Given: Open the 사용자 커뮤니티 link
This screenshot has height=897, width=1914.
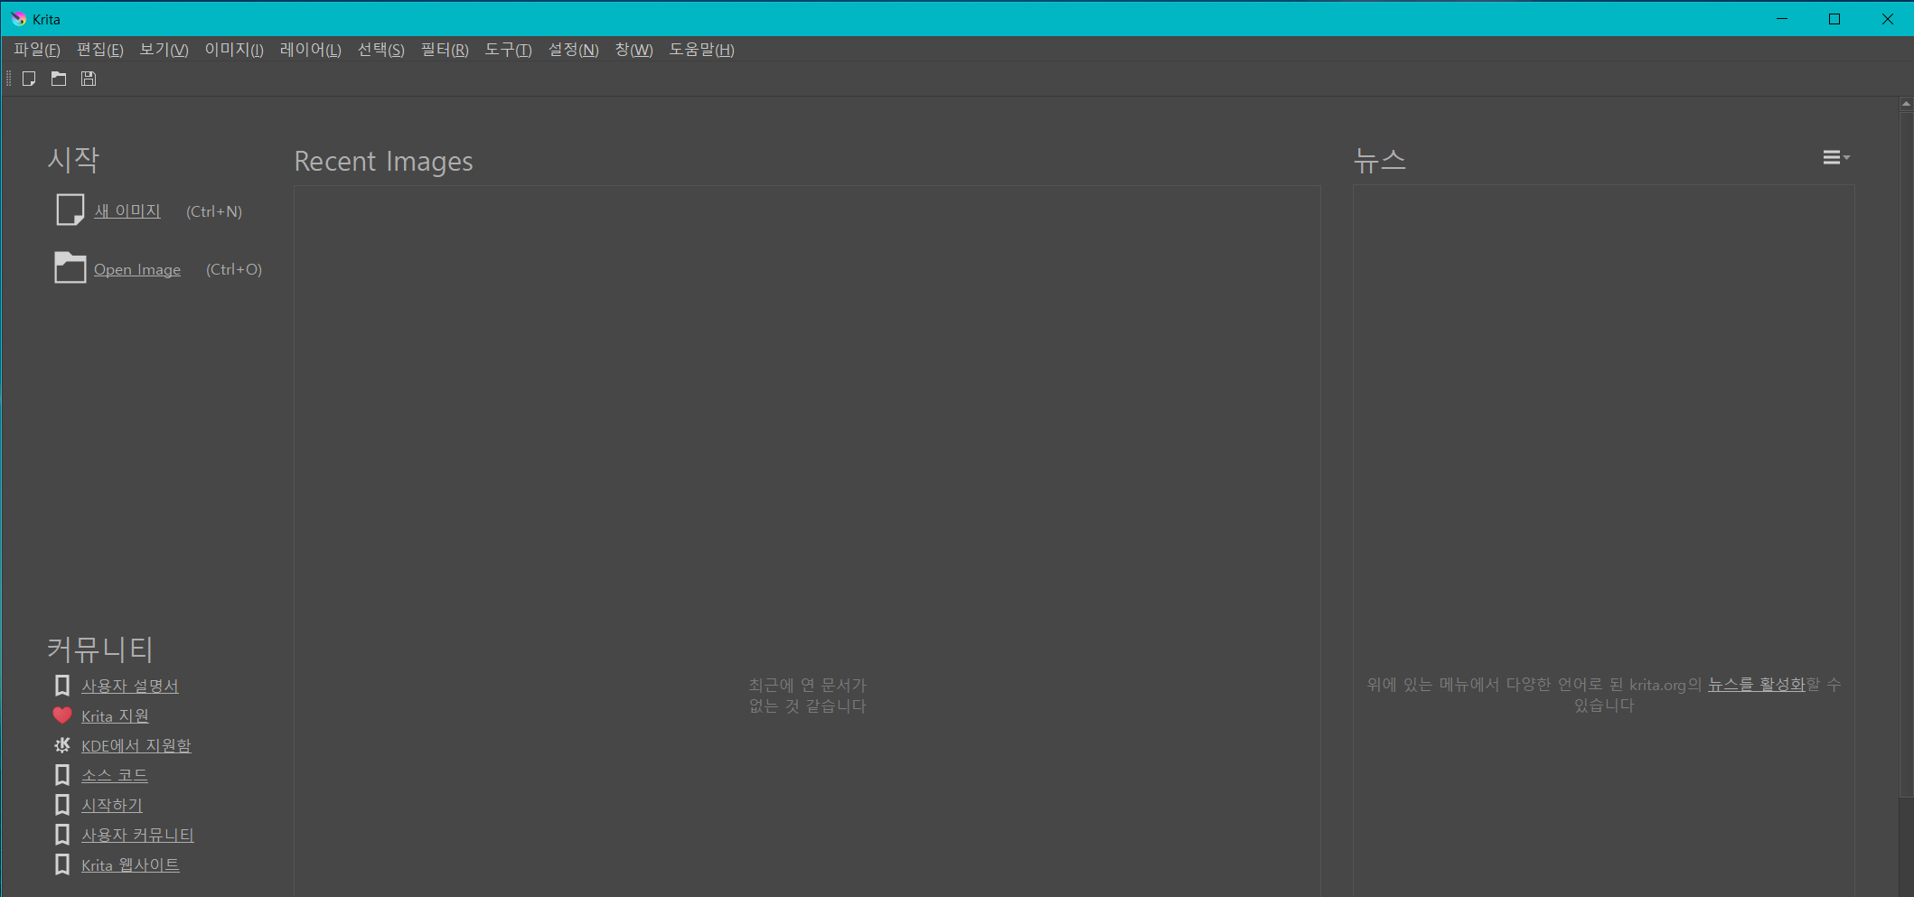Looking at the screenshot, I should click(x=137, y=835).
